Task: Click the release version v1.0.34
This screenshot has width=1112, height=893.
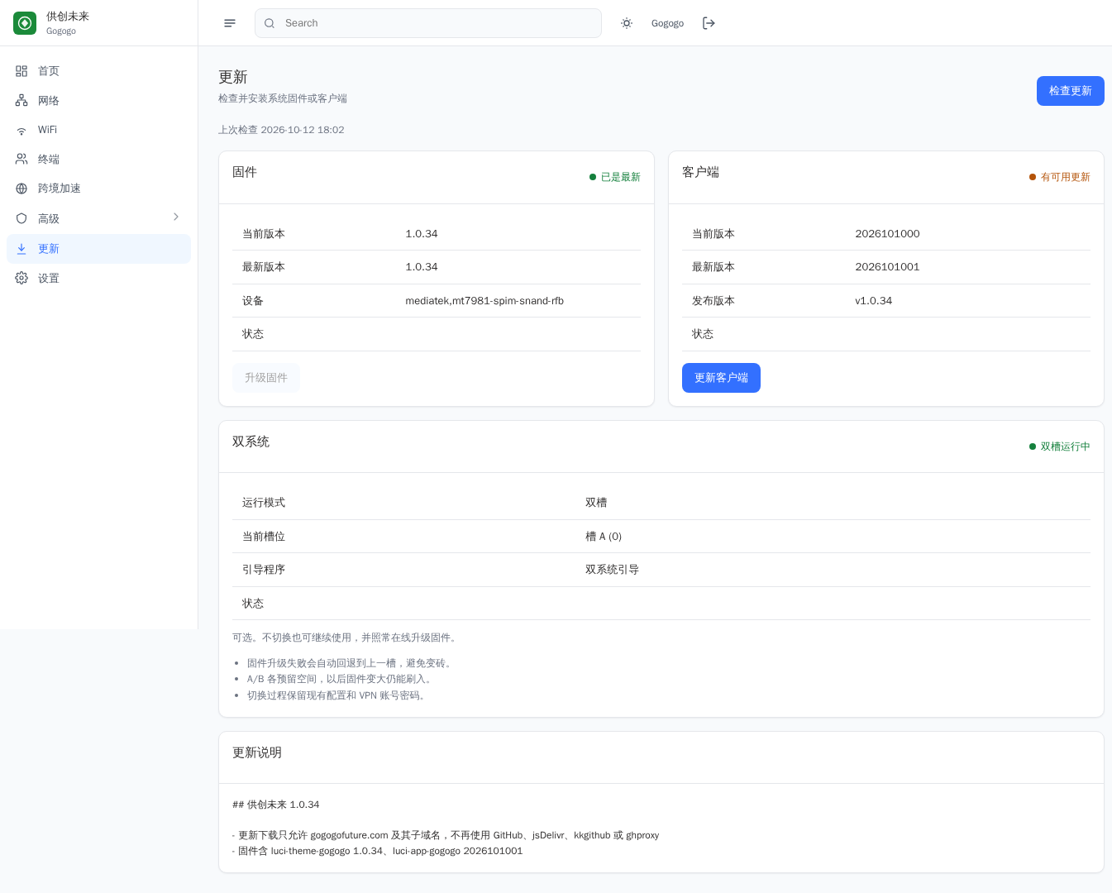Action: 874,301
